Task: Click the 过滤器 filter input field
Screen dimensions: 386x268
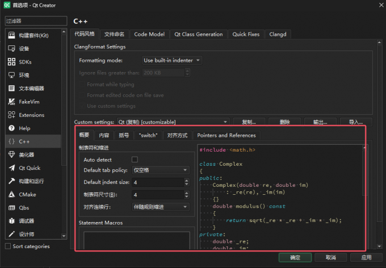Action: tap(35, 21)
